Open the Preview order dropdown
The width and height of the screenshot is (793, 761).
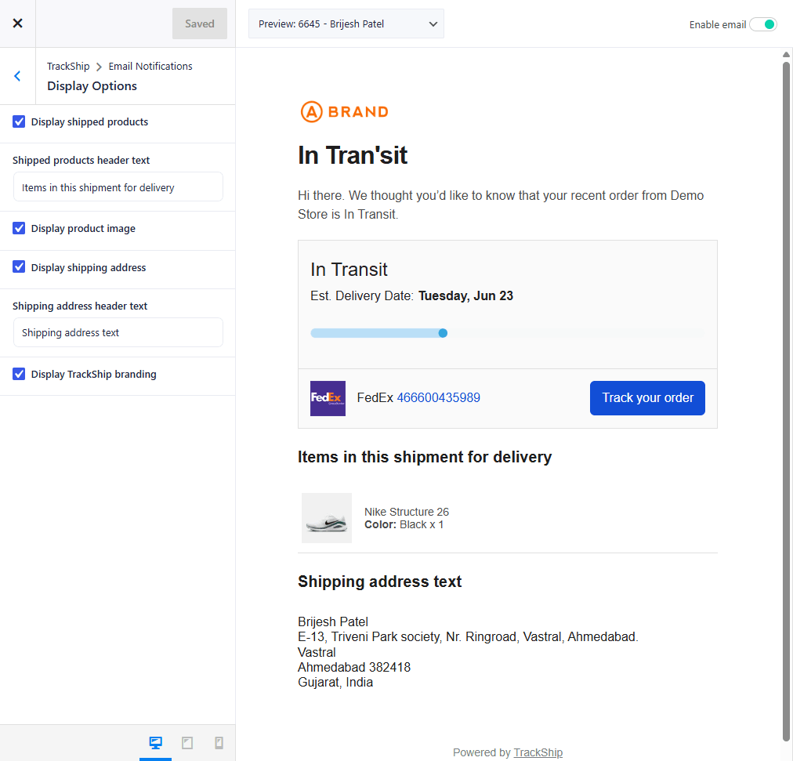click(346, 24)
